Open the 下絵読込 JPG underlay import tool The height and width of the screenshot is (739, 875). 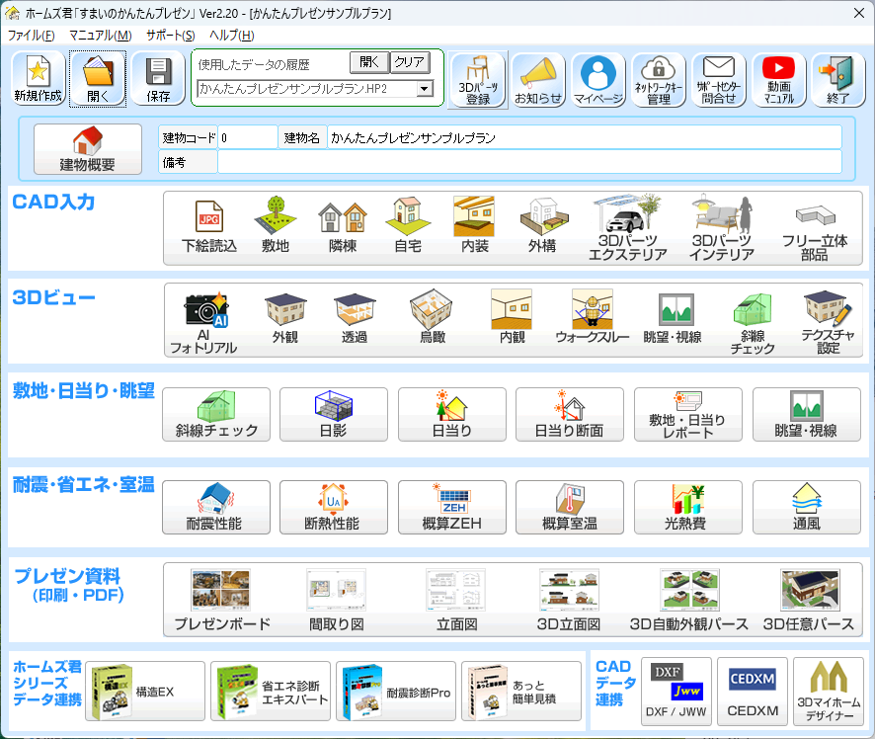(x=207, y=224)
